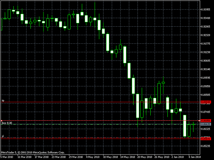The width and height of the screenshot is (214, 160).
Task: Click the 0.87415 price scale label
Action: pos(206,112)
